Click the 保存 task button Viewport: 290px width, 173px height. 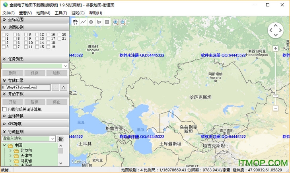(x=35, y=73)
